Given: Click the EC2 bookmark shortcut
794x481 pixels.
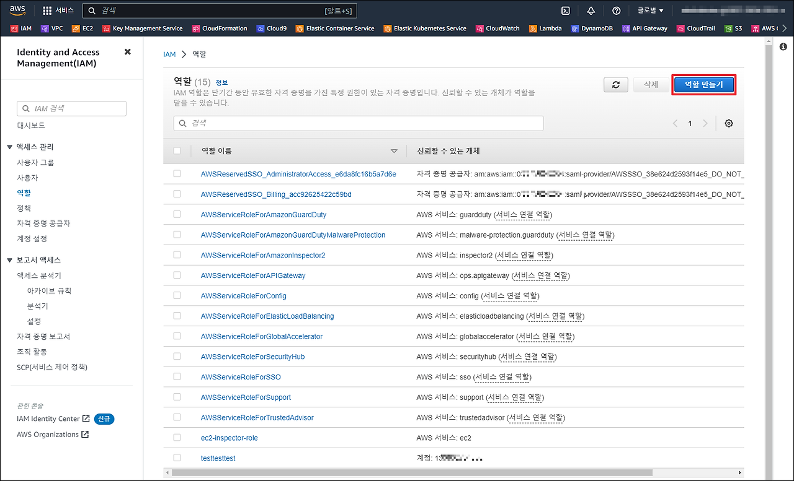Looking at the screenshot, I should pos(83,28).
